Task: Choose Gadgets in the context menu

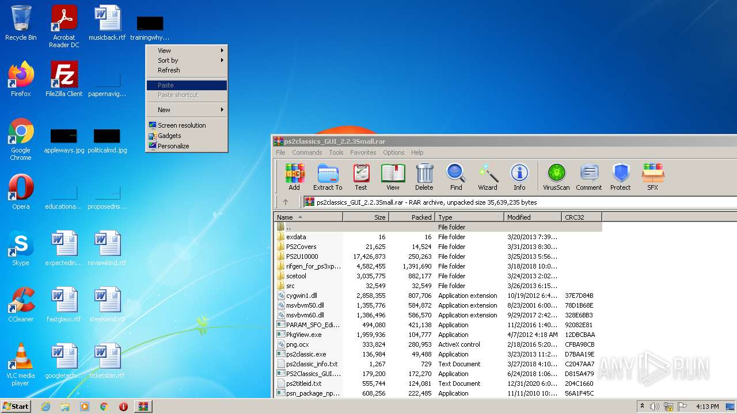Action: tap(187, 136)
